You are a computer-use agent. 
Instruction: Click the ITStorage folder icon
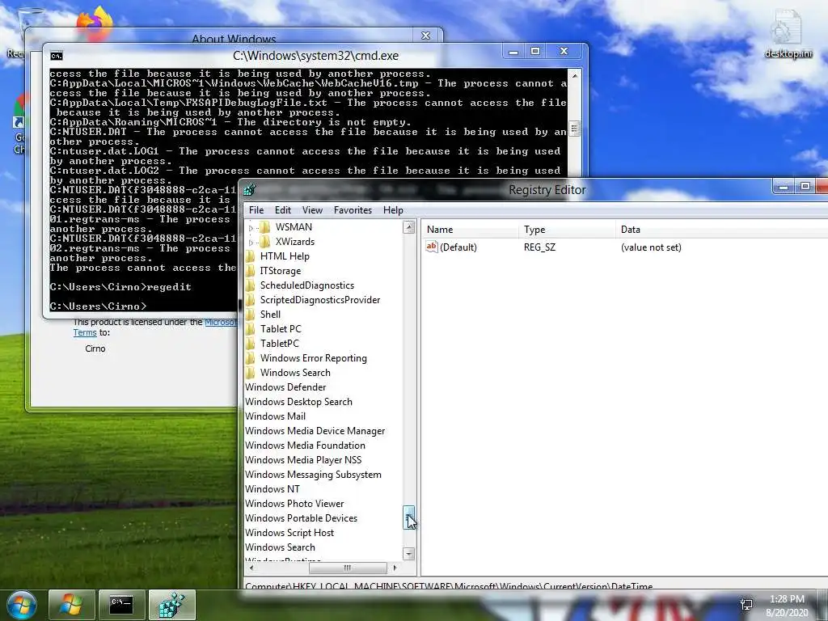[x=250, y=271]
